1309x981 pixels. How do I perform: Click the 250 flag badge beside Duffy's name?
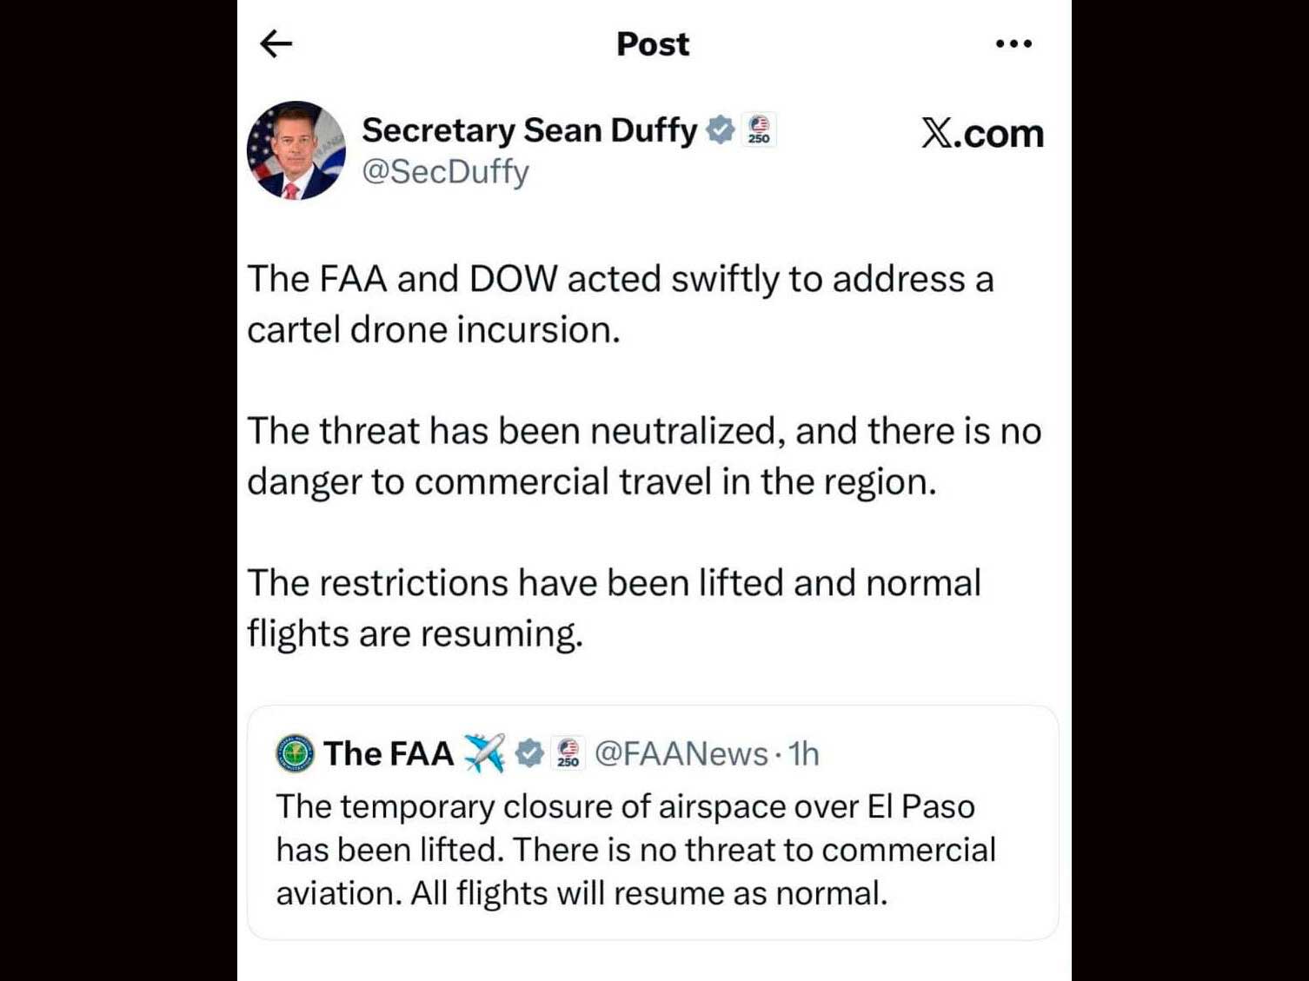tap(759, 129)
